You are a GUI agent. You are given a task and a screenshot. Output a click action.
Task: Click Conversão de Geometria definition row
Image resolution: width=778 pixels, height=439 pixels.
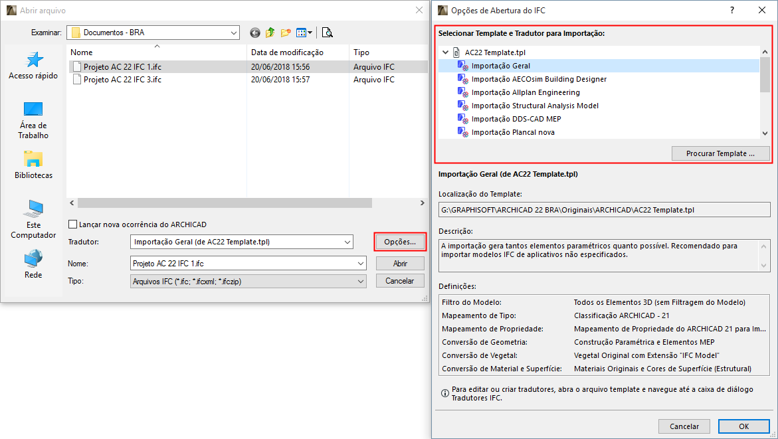[605, 342]
